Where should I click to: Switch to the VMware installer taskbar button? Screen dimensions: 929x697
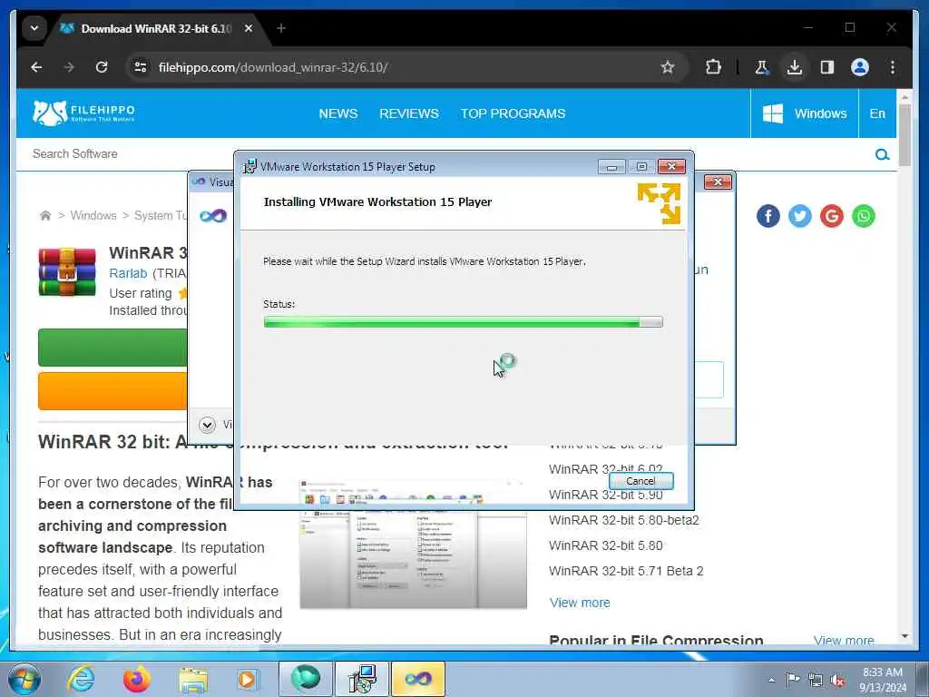pyautogui.click(x=361, y=679)
